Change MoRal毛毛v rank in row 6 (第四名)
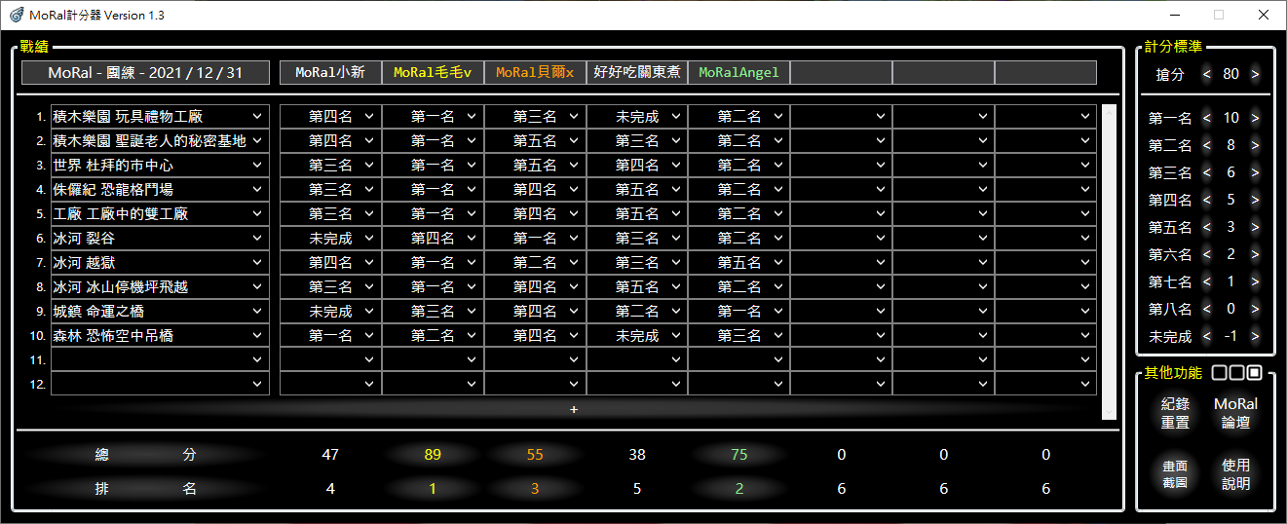1287x524 pixels. [433, 238]
